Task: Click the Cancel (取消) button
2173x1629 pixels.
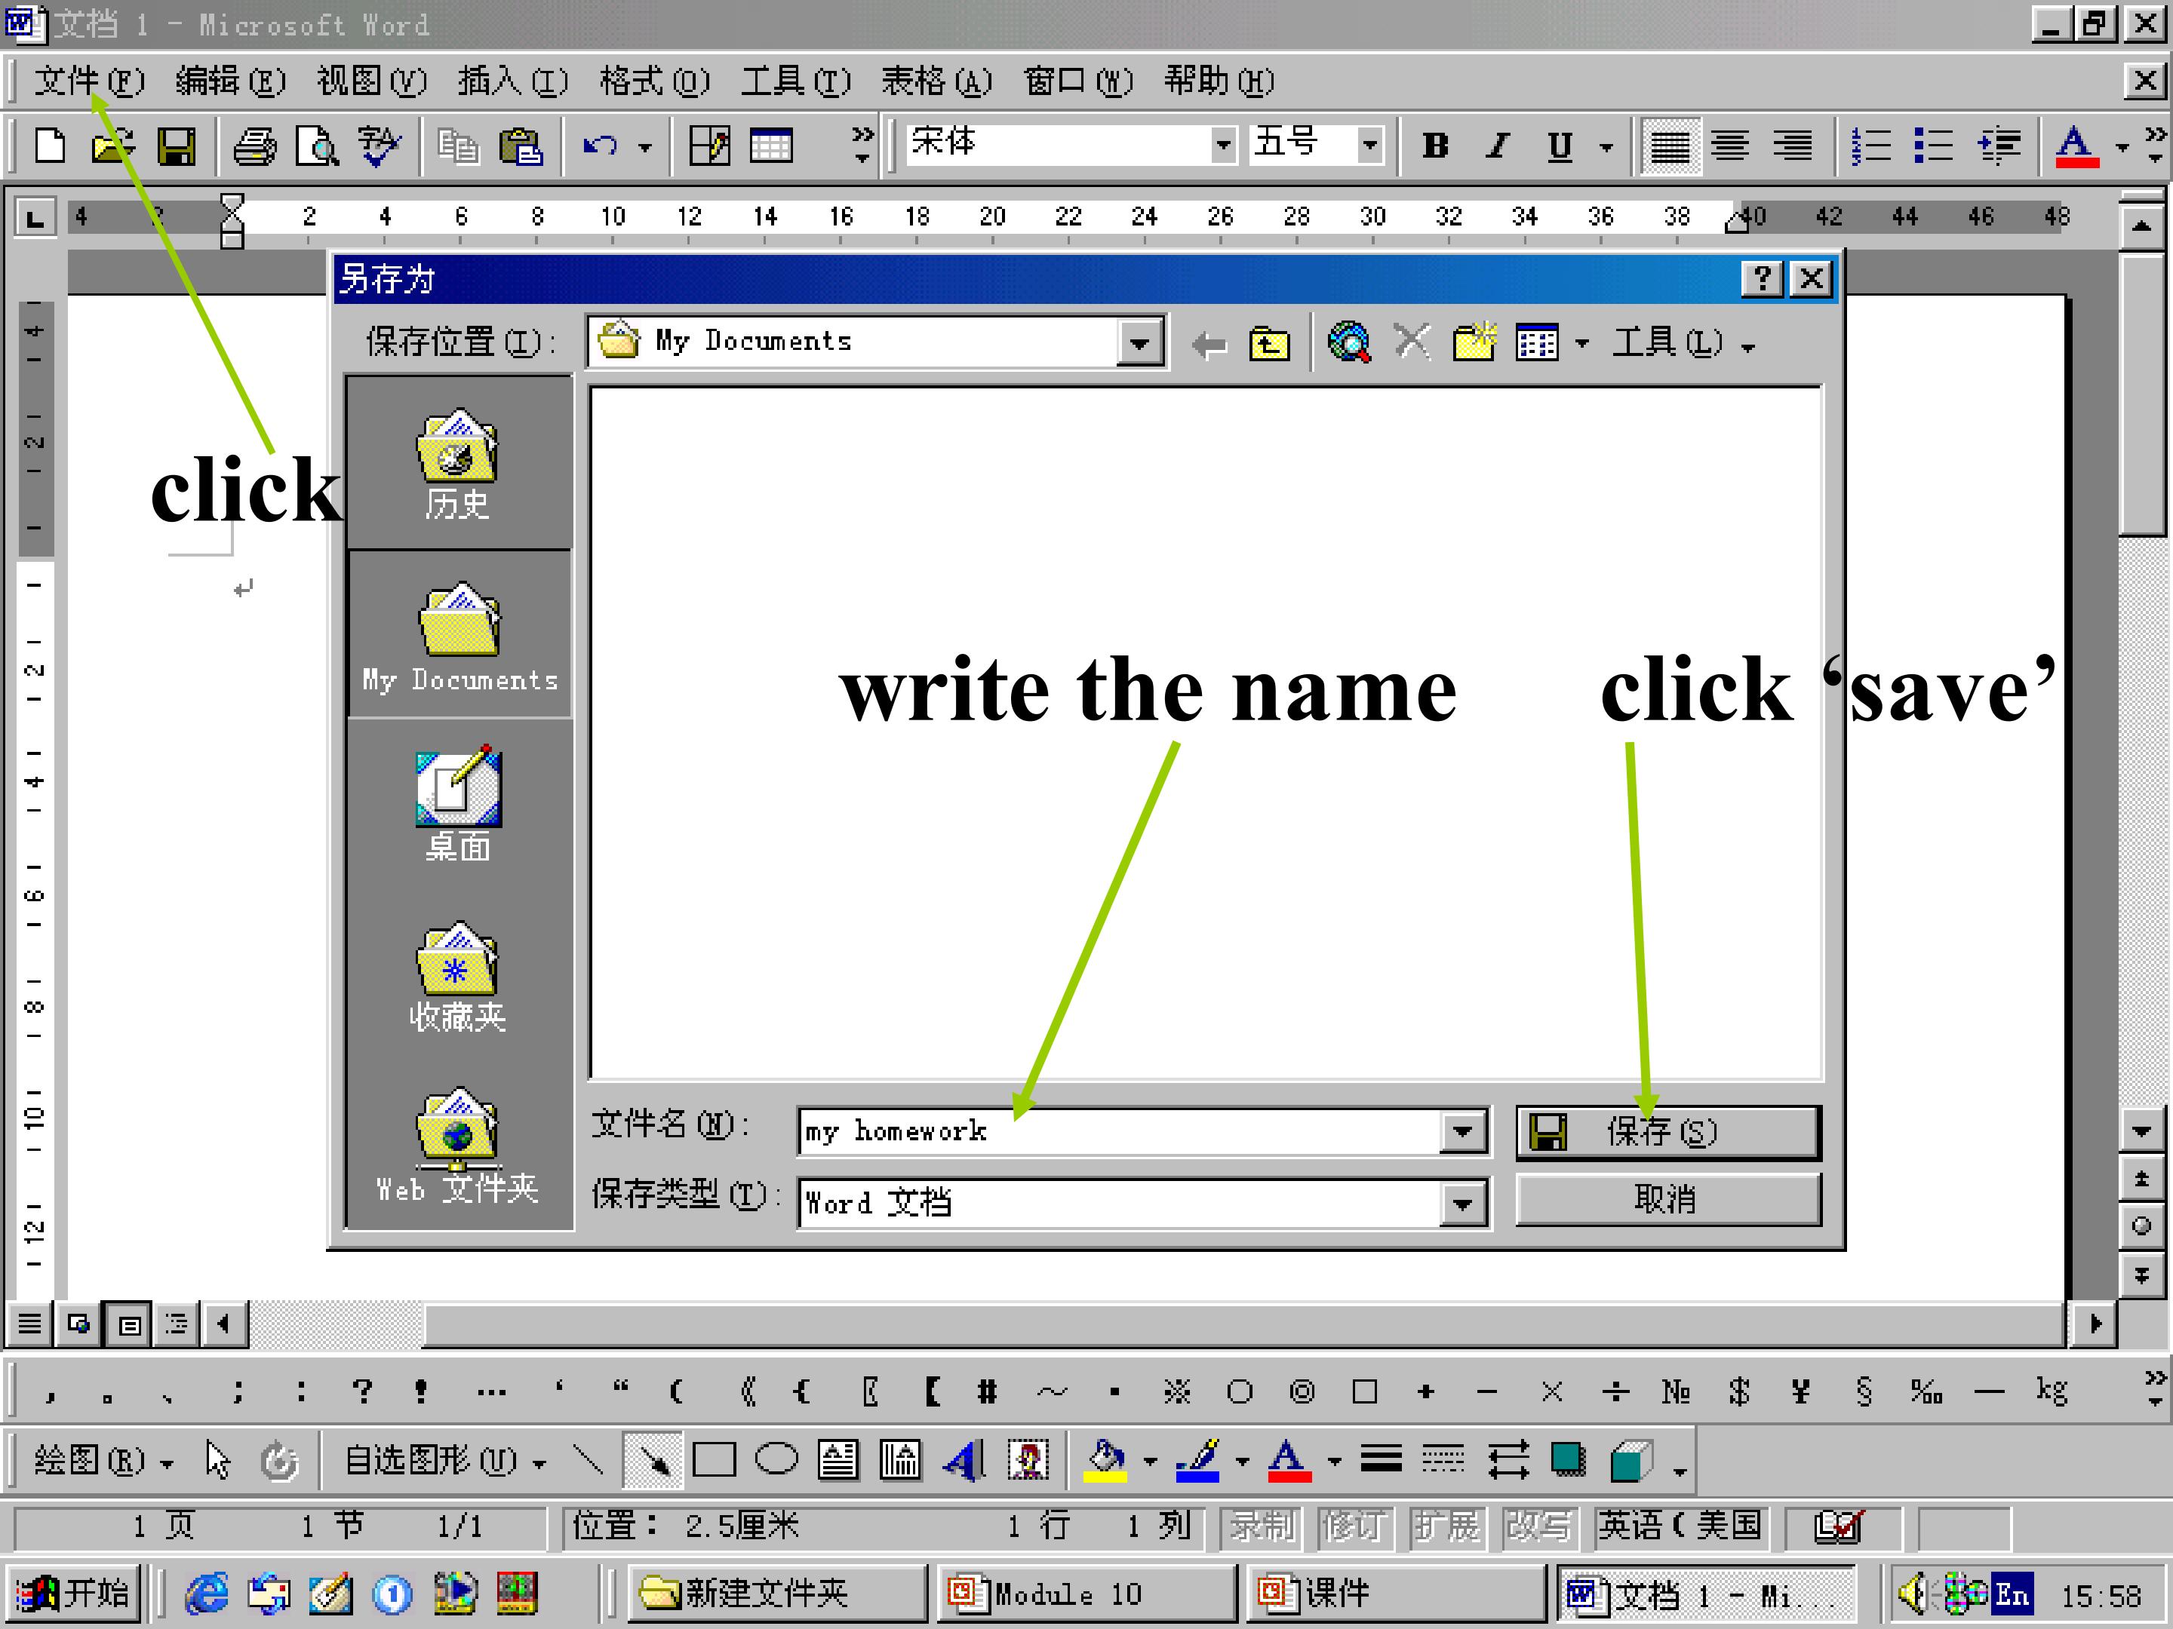Action: tap(1667, 1200)
